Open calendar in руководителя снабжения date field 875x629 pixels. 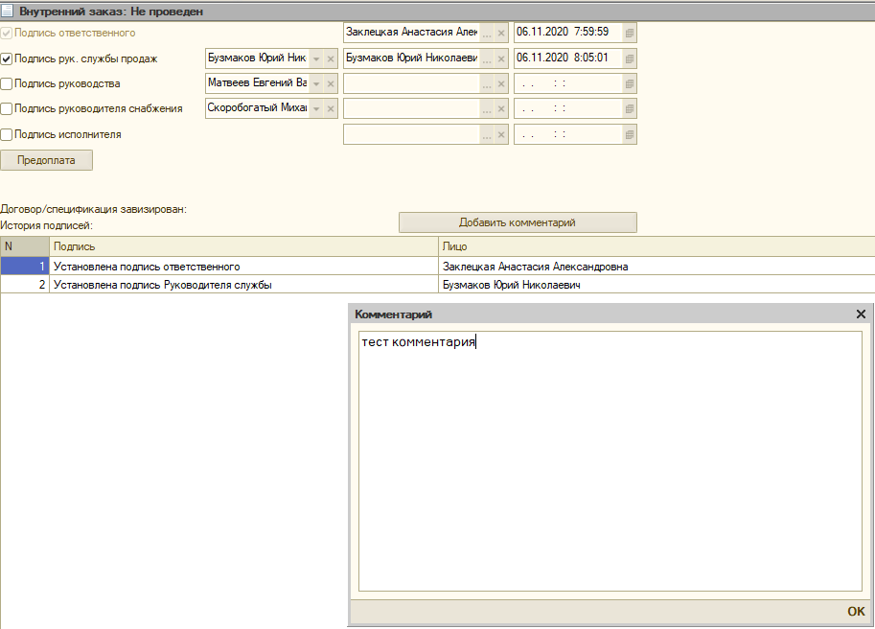pyautogui.click(x=630, y=109)
